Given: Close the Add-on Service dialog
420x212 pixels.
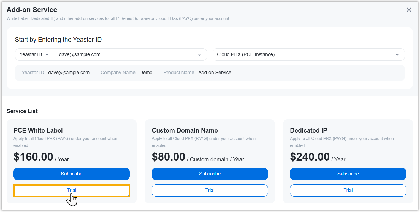Looking at the screenshot, I should click(x=409, y=10).
